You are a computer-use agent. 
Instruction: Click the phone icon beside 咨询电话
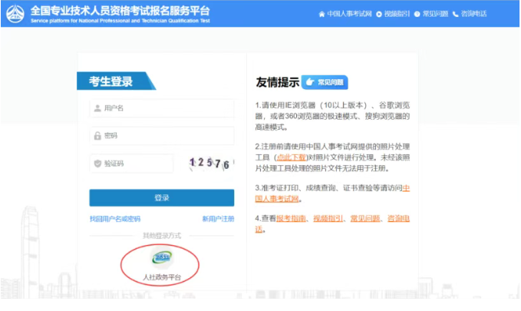456,14
